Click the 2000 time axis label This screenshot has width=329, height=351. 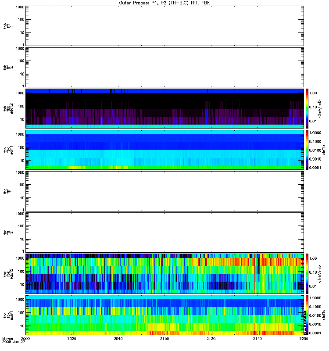(x=25, y=338)
